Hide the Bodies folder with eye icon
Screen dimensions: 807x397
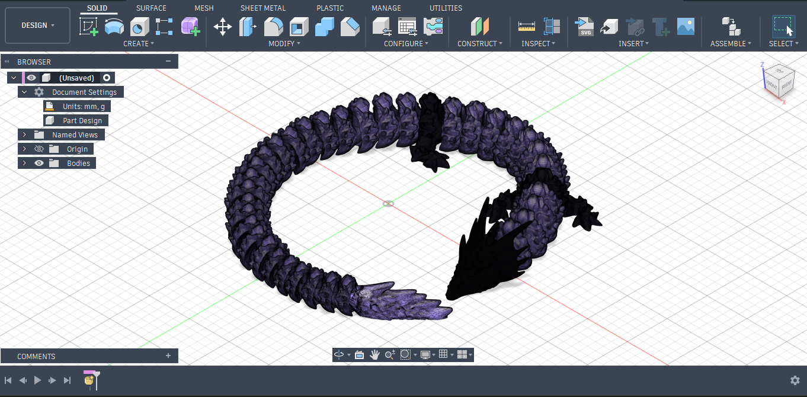click(39, 163)
